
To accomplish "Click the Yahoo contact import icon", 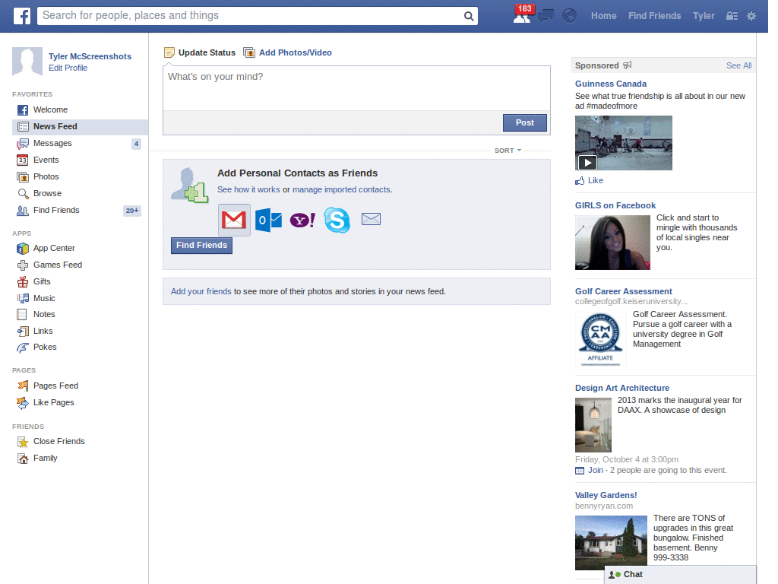I will tap(302, 220).
